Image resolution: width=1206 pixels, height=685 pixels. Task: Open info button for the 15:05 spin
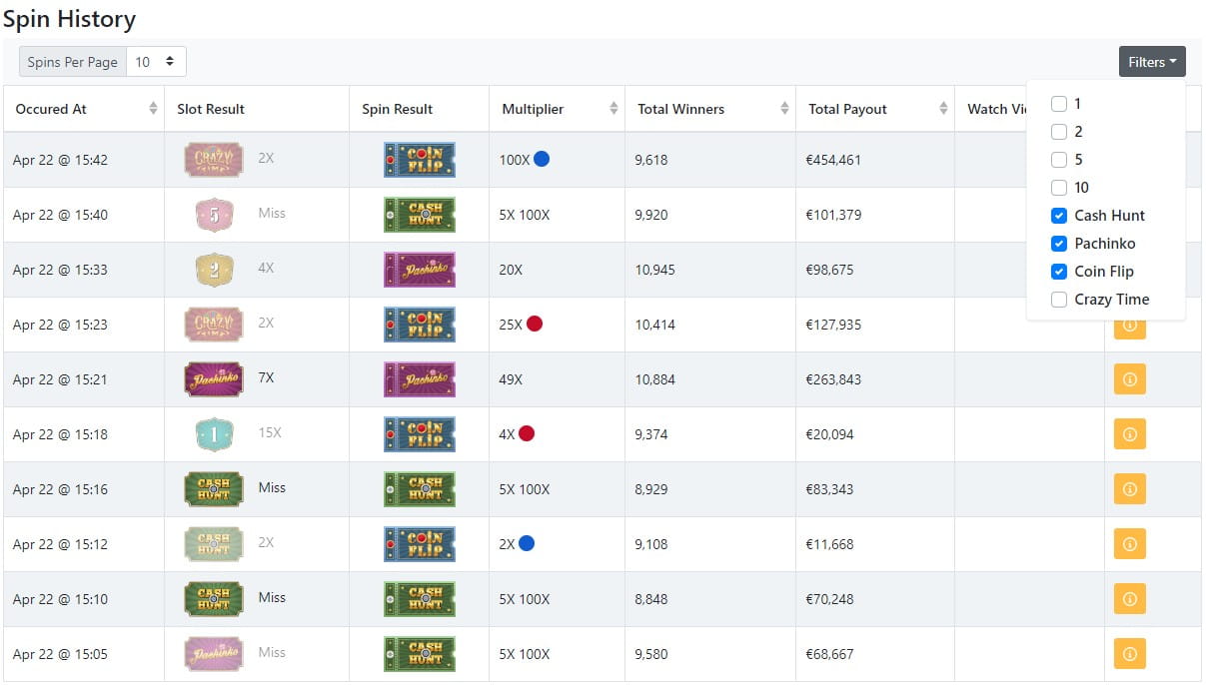1130,654
